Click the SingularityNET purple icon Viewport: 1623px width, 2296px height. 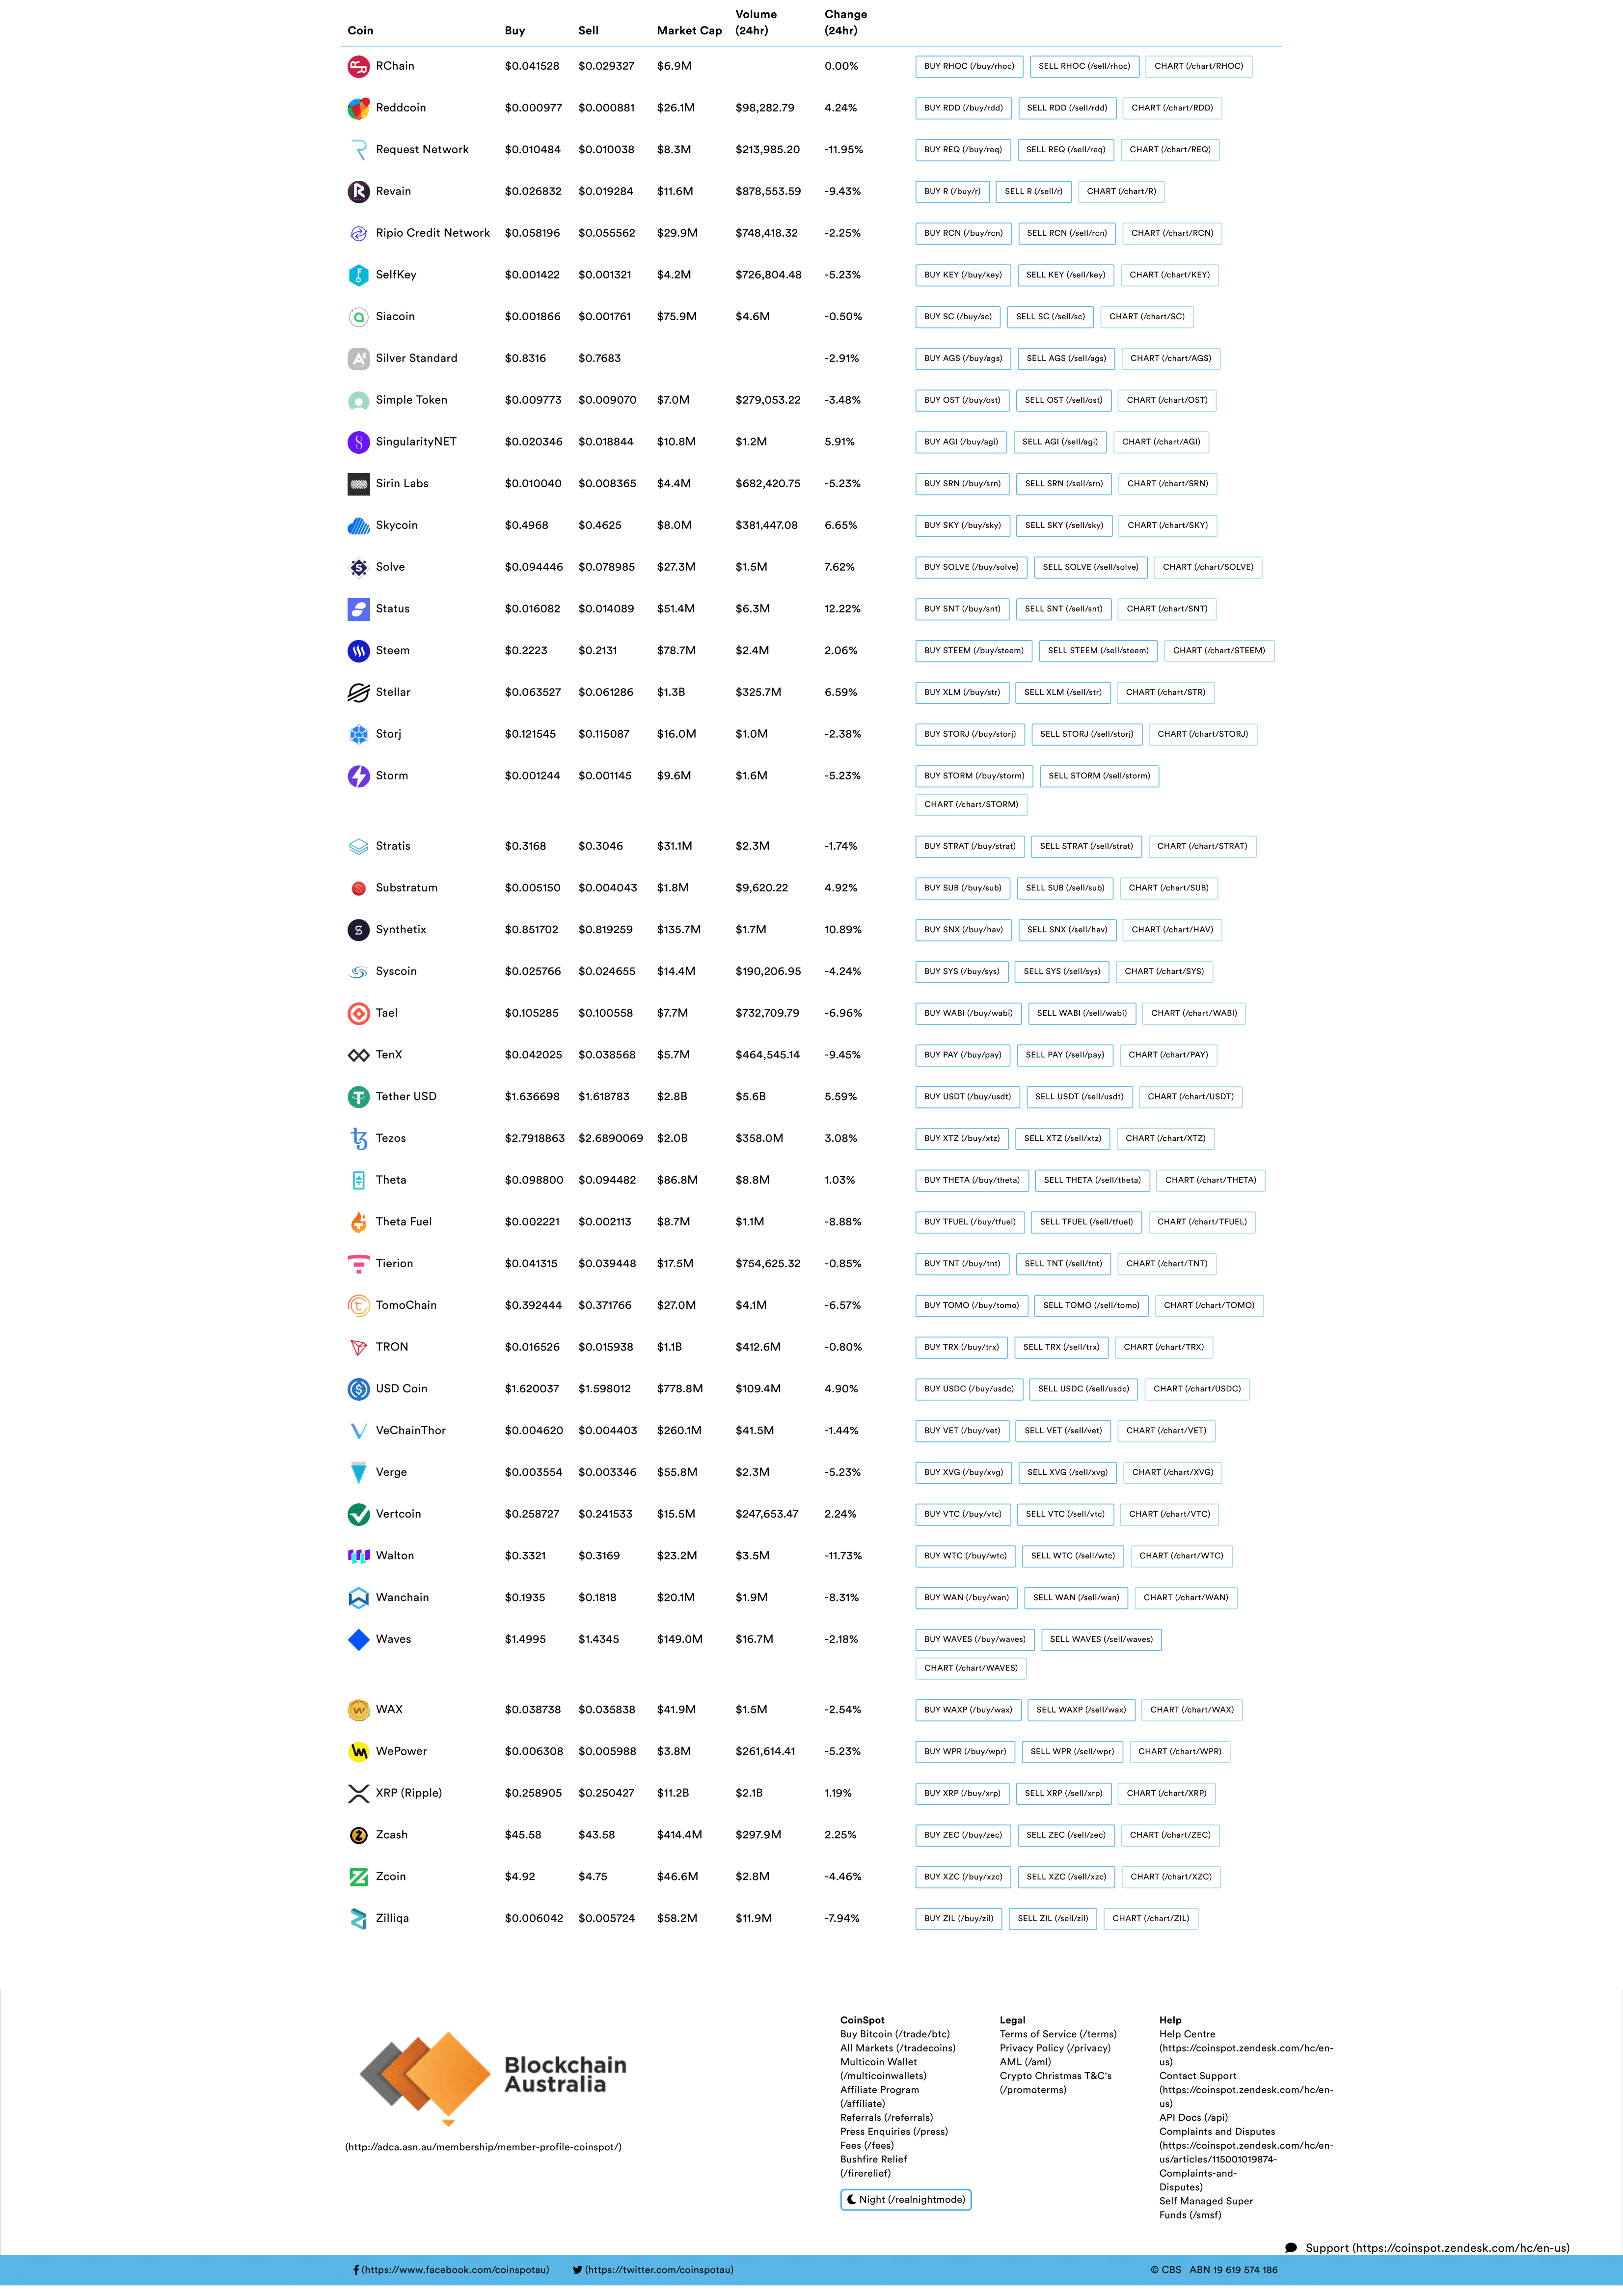pyautogui.click(x=358, y=442)
